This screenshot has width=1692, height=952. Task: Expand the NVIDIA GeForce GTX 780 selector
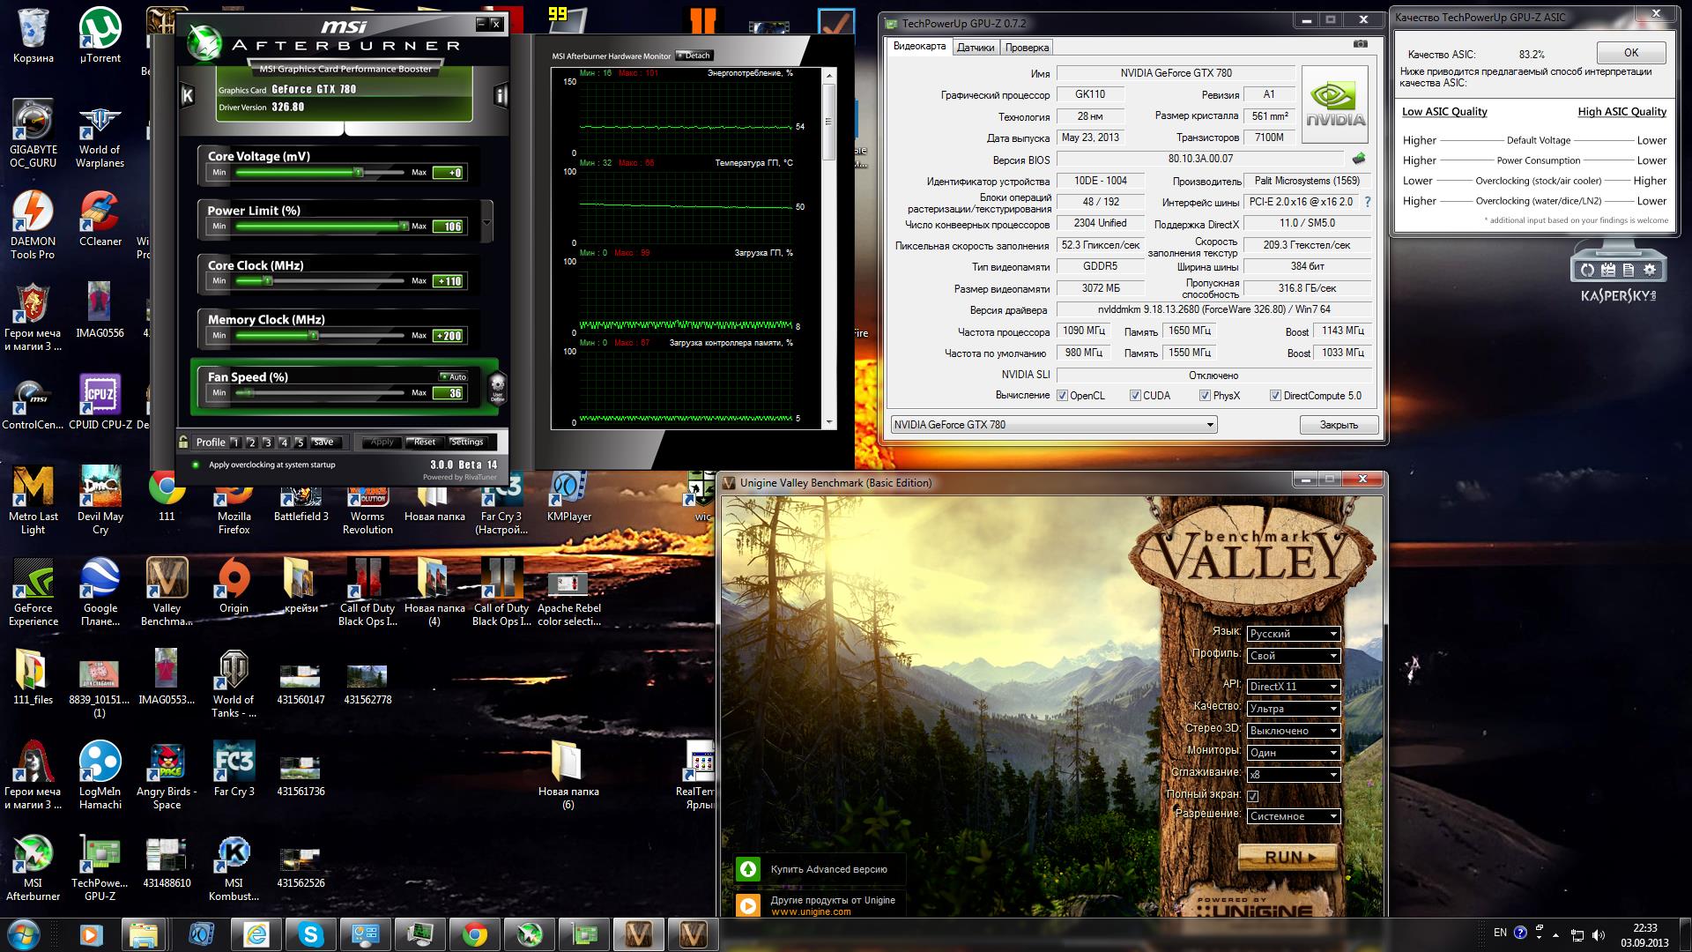click(x=1053, y=425)
